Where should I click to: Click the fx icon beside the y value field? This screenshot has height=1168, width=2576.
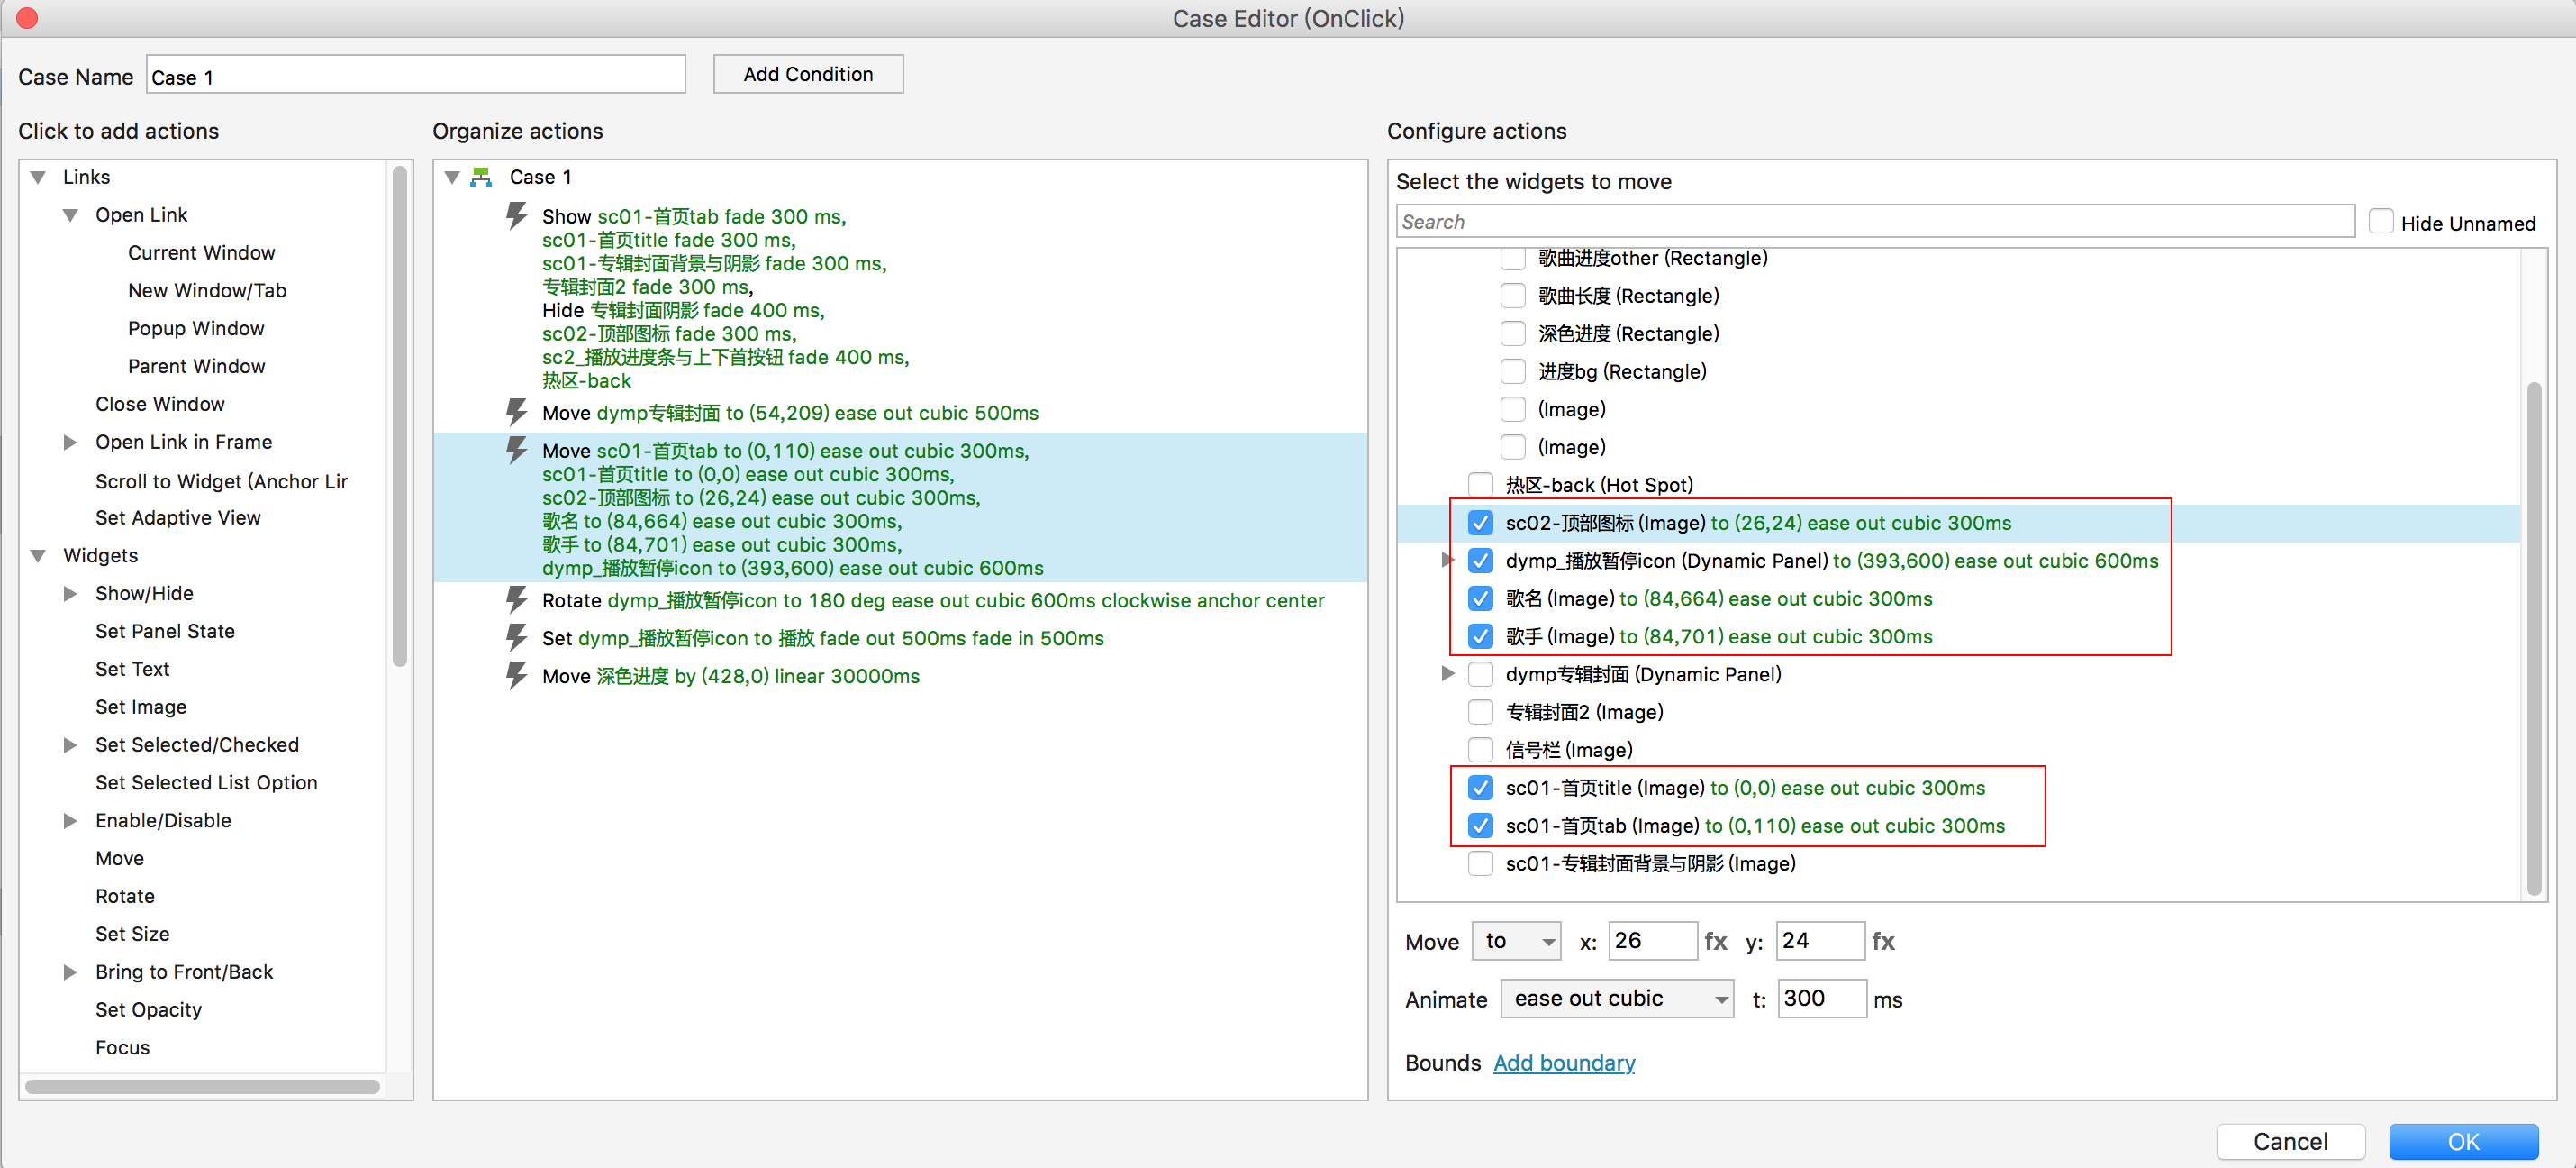point(1883,941)
